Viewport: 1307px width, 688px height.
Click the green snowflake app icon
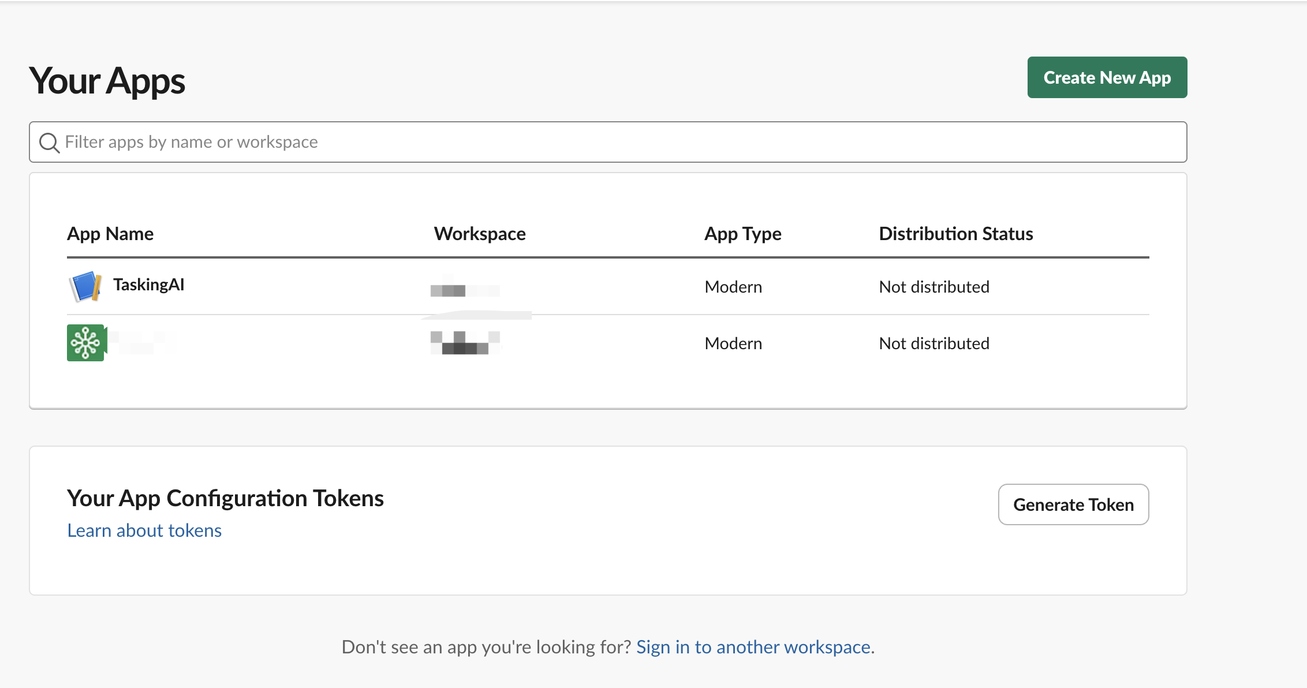(87, 343)
